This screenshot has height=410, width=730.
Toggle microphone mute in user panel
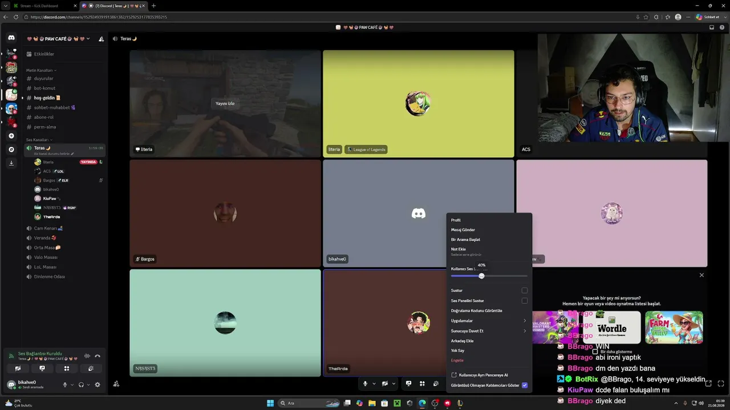pyautogui.click(x=65, y=384)
